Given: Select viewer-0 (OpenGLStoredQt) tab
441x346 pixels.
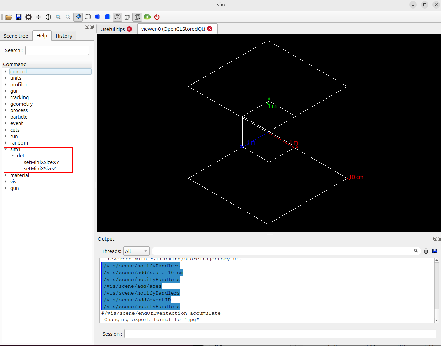Looking at the screenshot, I should (173, 29).
